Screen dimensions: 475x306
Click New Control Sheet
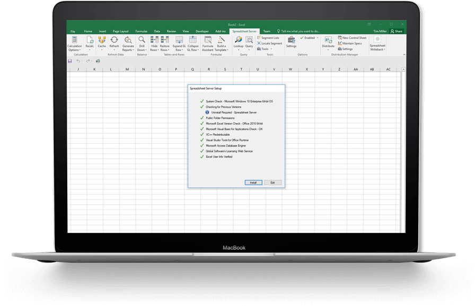point(352,38)
